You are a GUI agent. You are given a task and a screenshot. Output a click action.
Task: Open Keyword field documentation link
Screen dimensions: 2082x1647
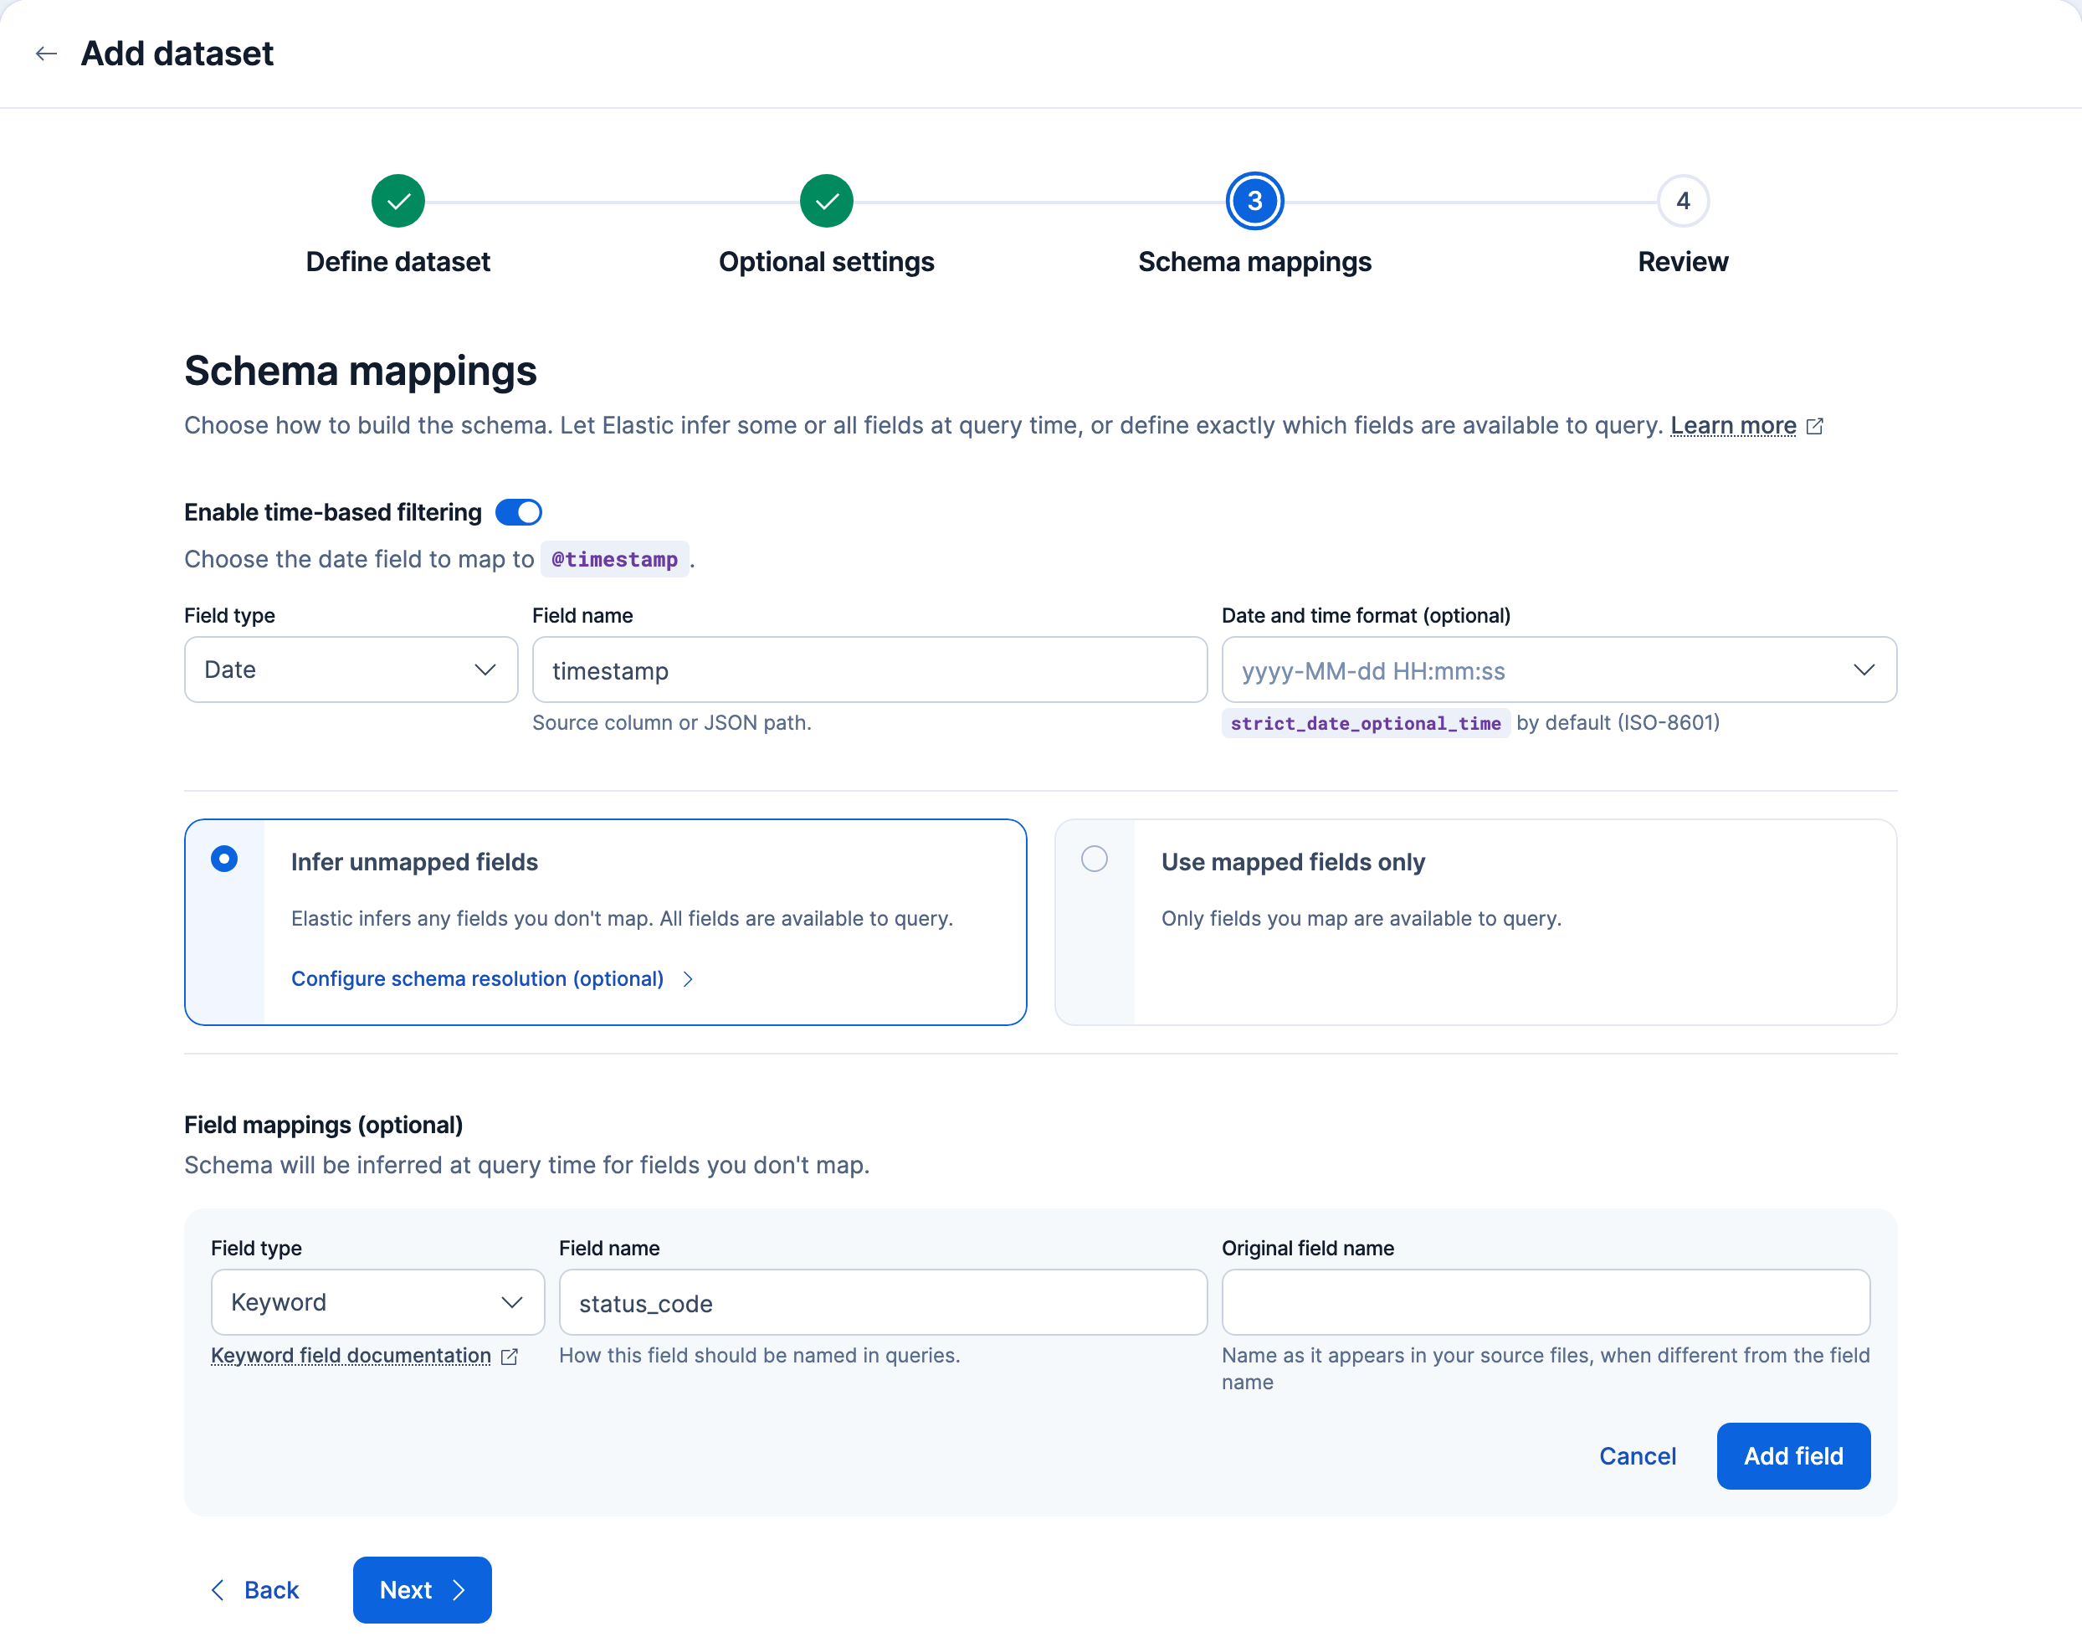click(x=351, y=1355)
